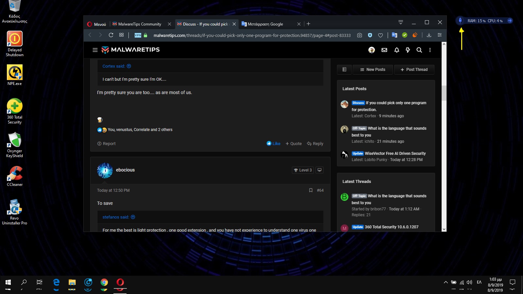Open the browser downloads icon

(429, 35)
